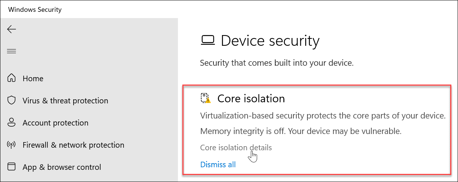Click the back arrow button
The image size is (458, 182).
(11, 29)
